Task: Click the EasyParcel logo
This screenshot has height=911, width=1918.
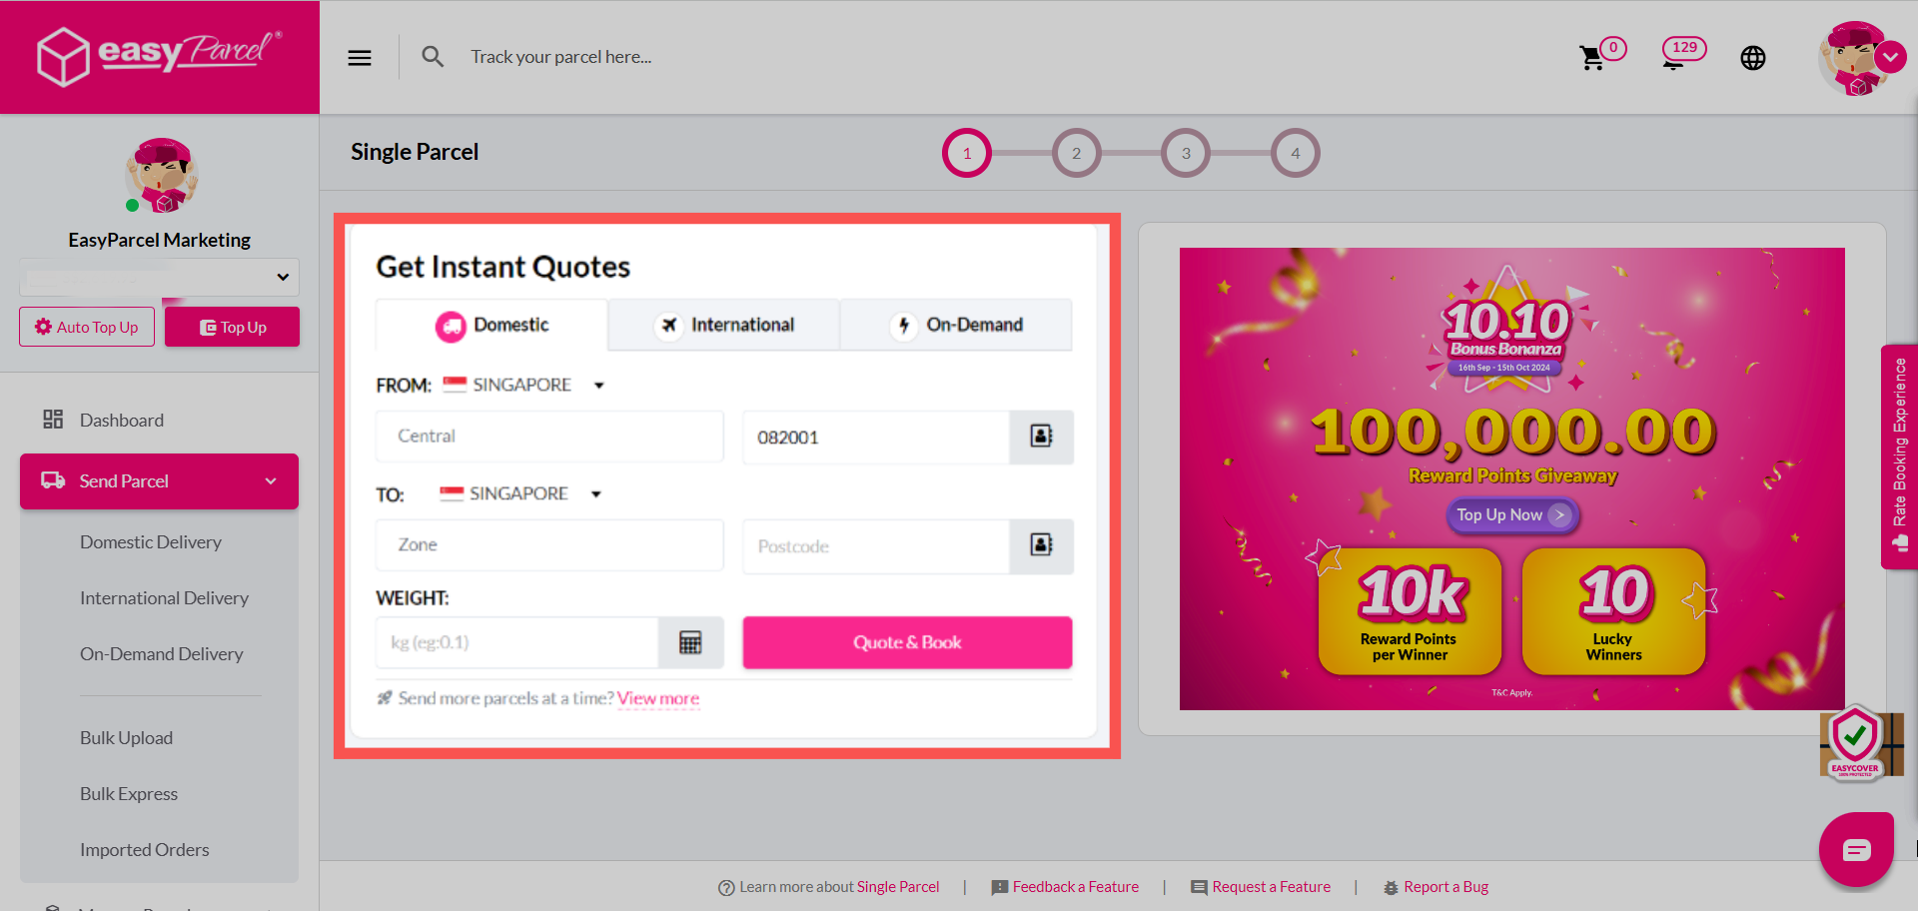Action: pos(160,56)
